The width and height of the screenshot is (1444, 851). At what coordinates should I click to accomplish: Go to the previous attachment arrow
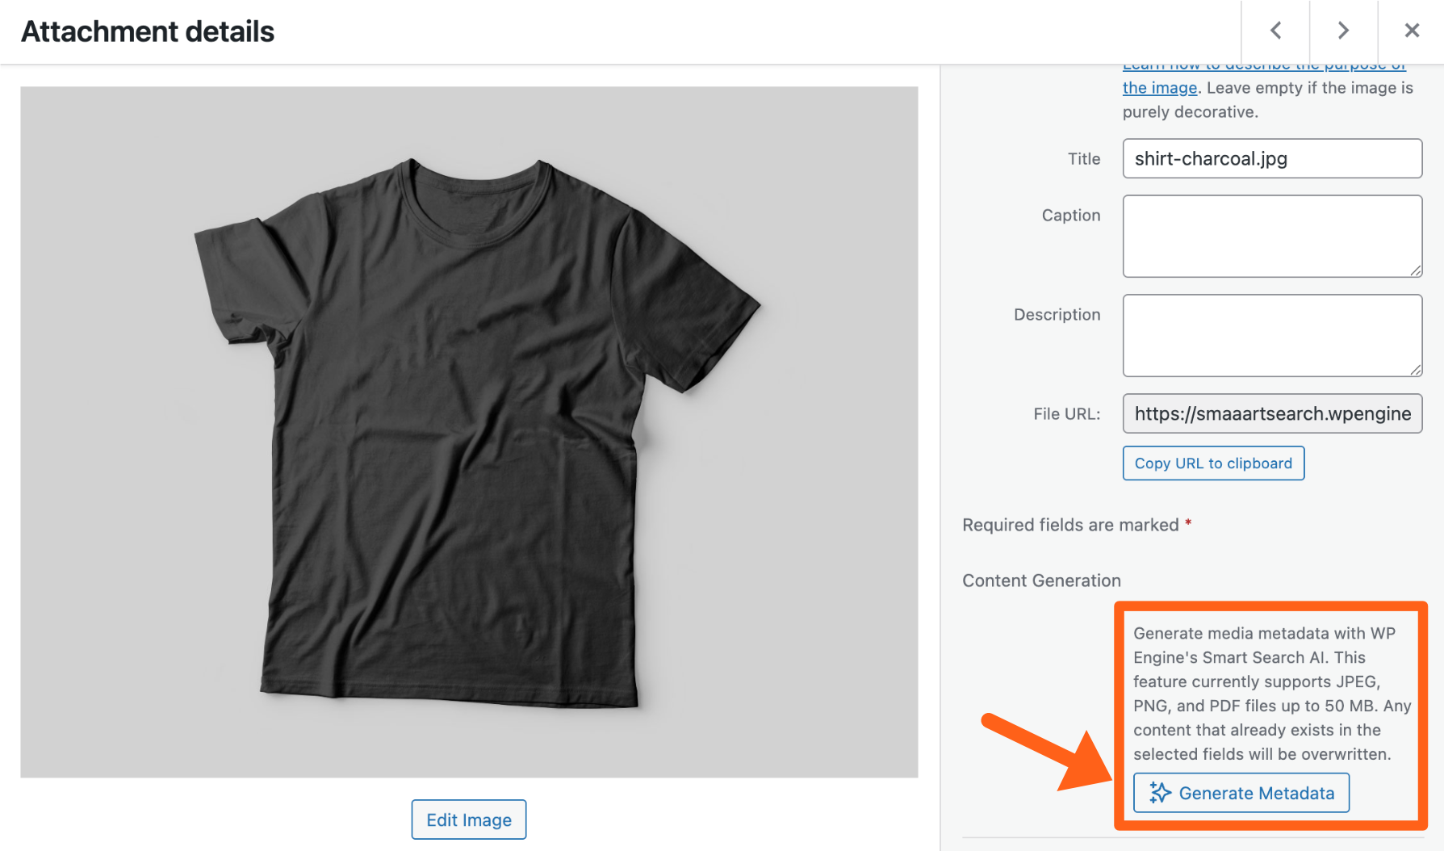point(1275,31)
